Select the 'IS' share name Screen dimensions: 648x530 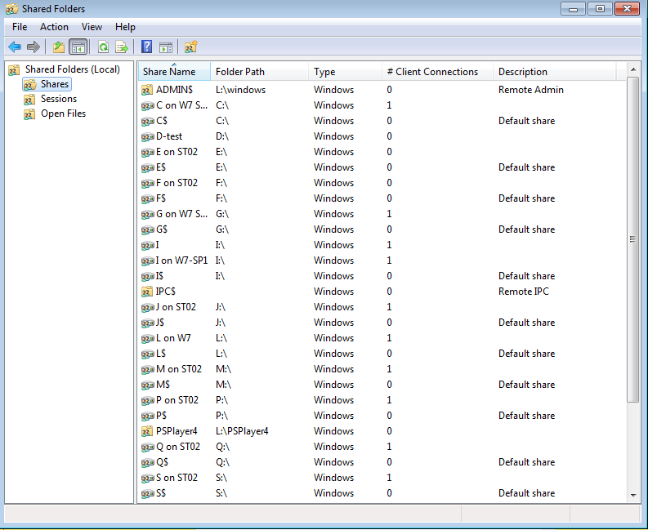click(159, 276)
